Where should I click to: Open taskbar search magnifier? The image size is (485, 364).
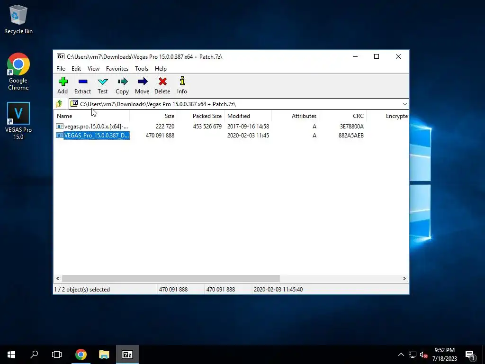(x=34, y=355)
